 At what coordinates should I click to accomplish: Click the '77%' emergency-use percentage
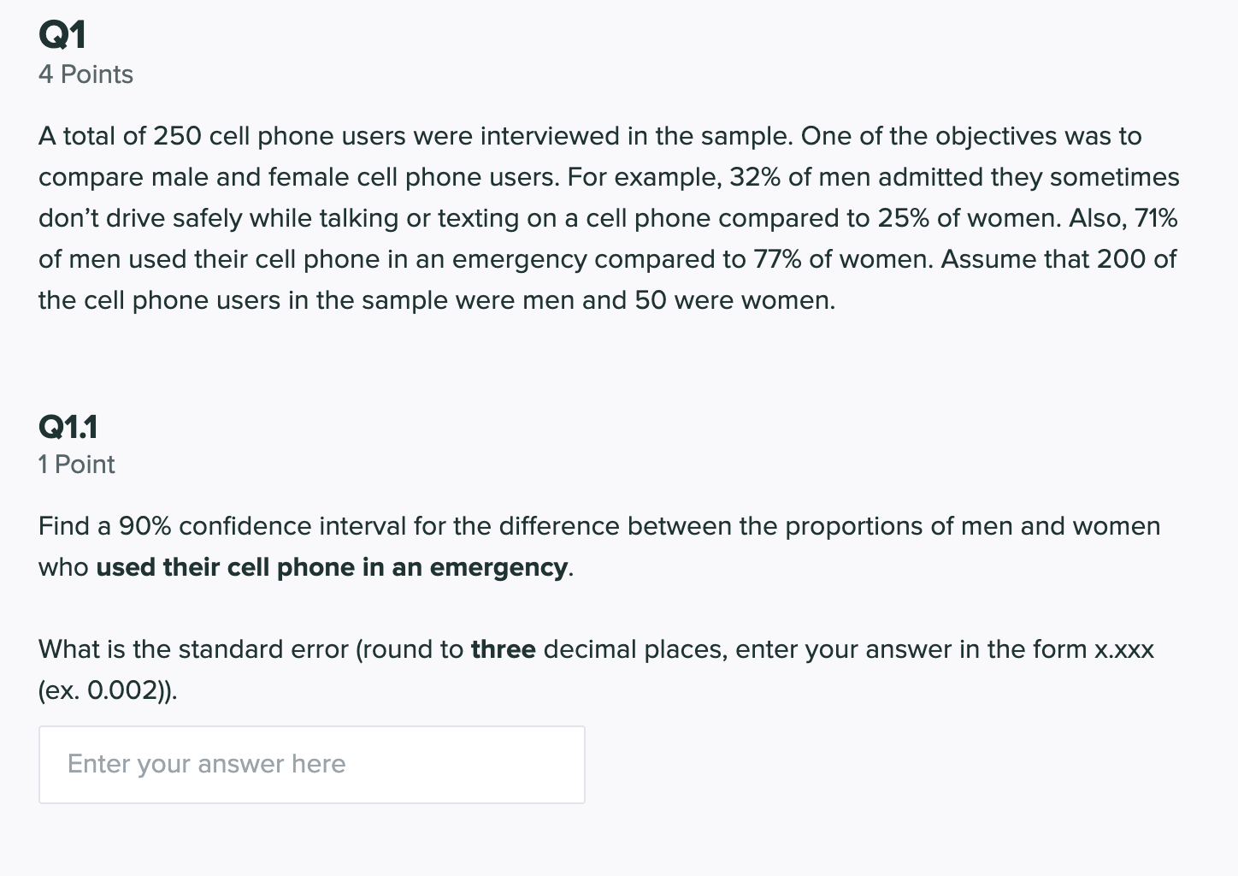click(x=777, y=259)
